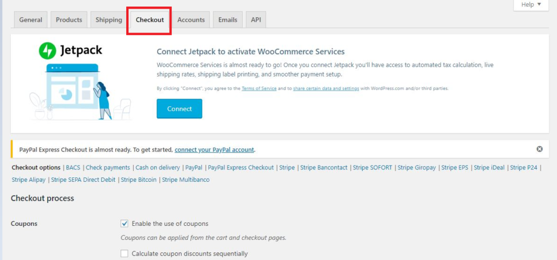
Task: Click the Jetpack logo icon
Action: [x=48, y=50]
